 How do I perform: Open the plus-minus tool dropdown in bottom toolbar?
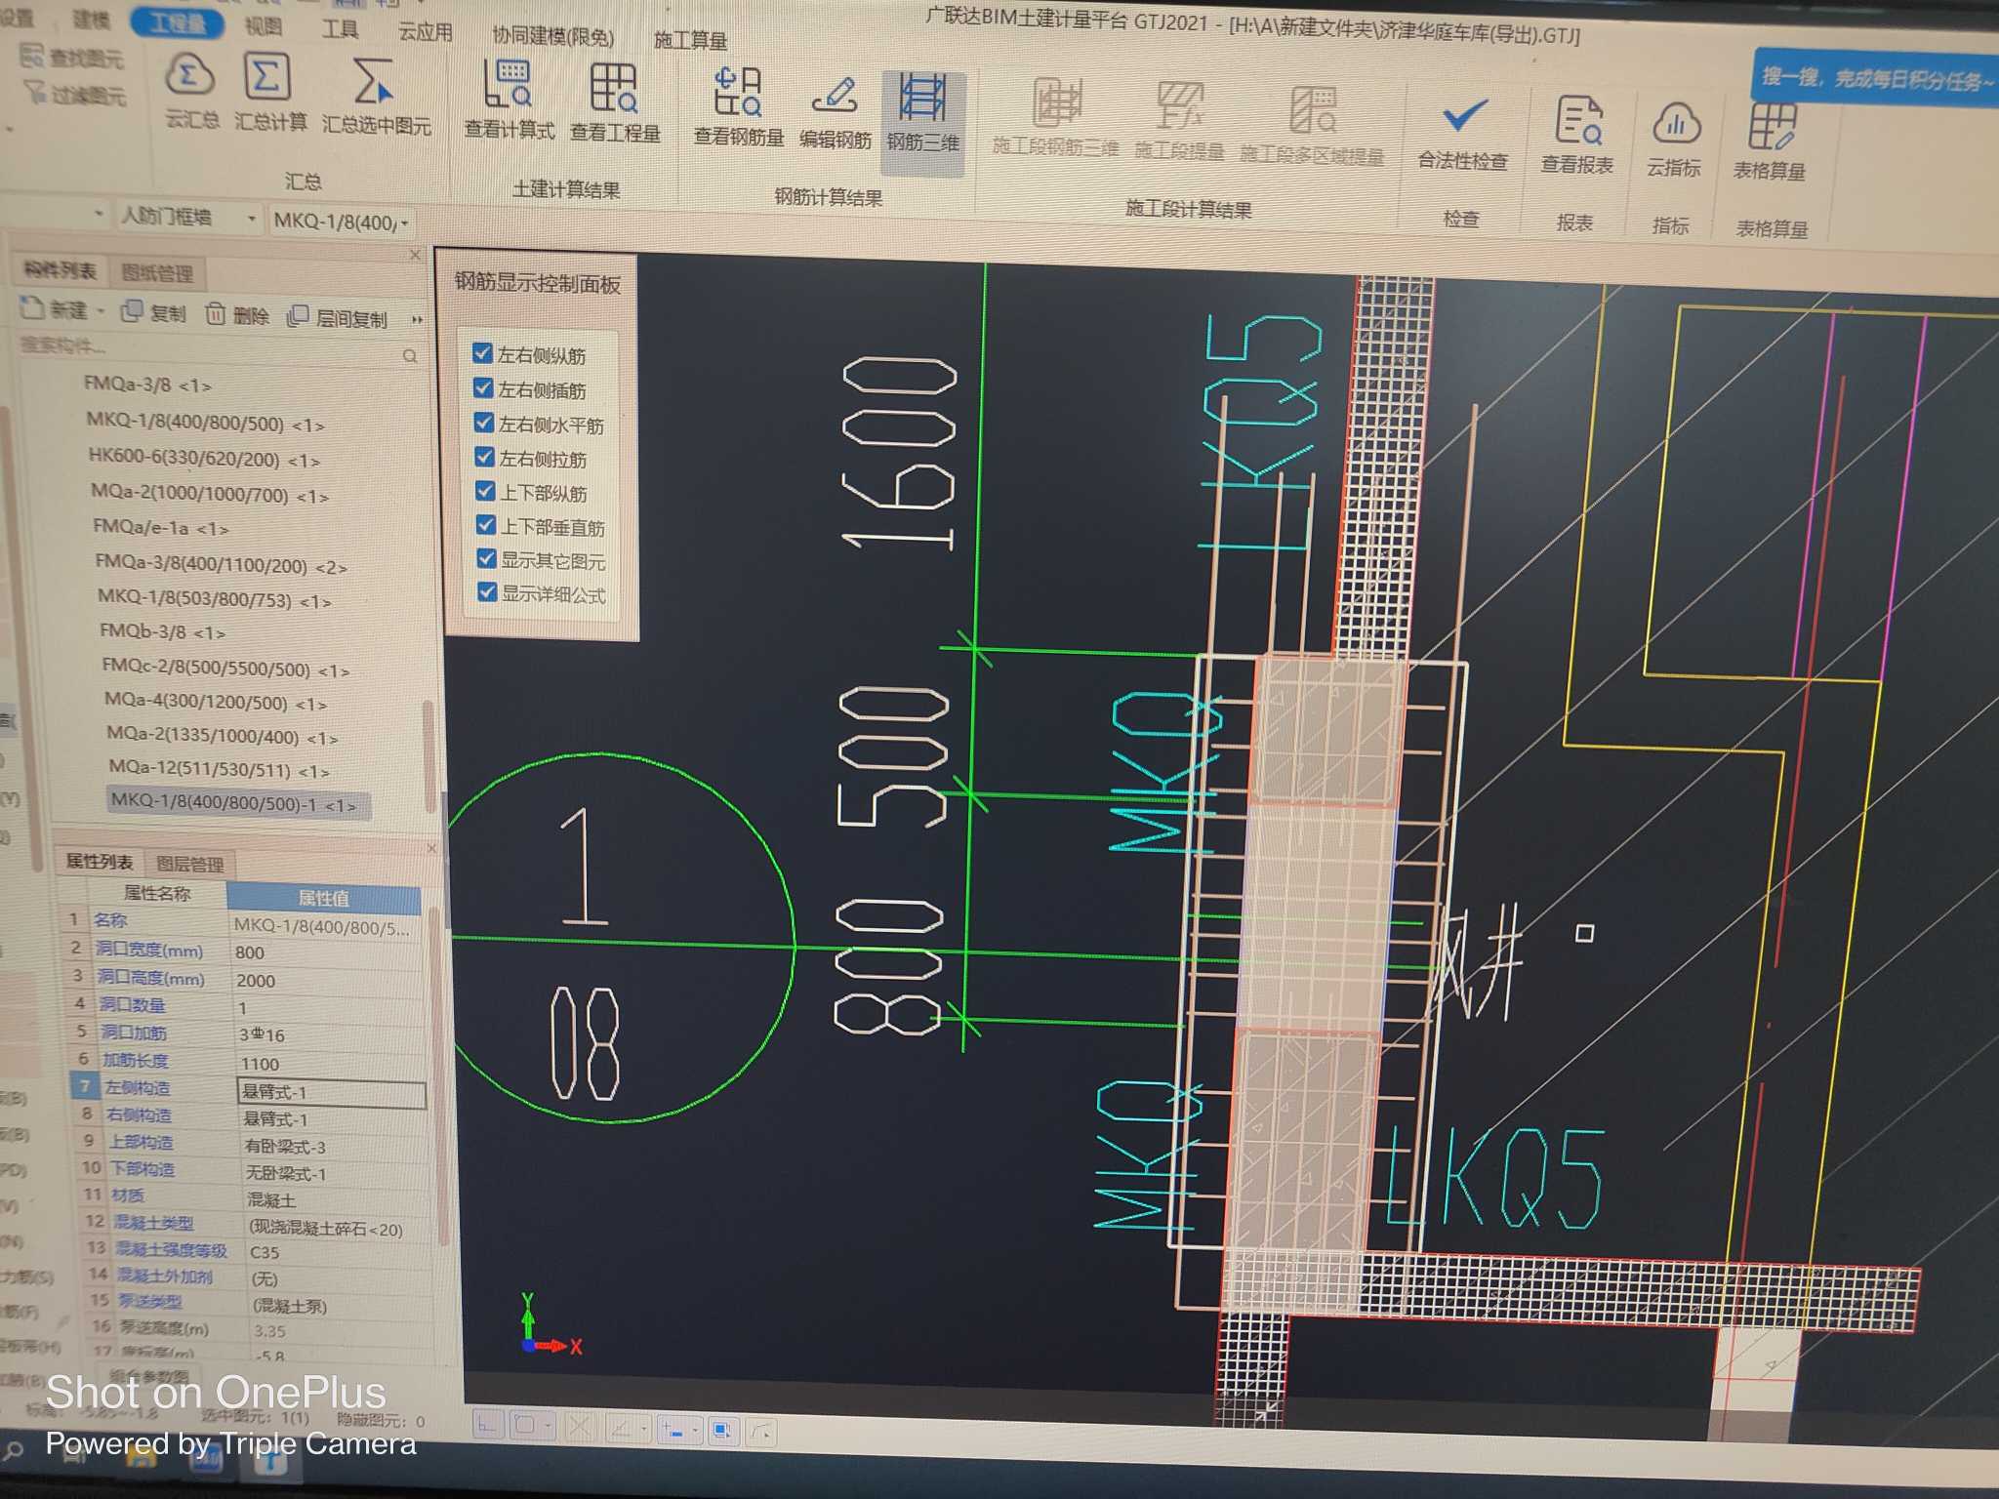pyautogui.click(x=695, y=1430)
